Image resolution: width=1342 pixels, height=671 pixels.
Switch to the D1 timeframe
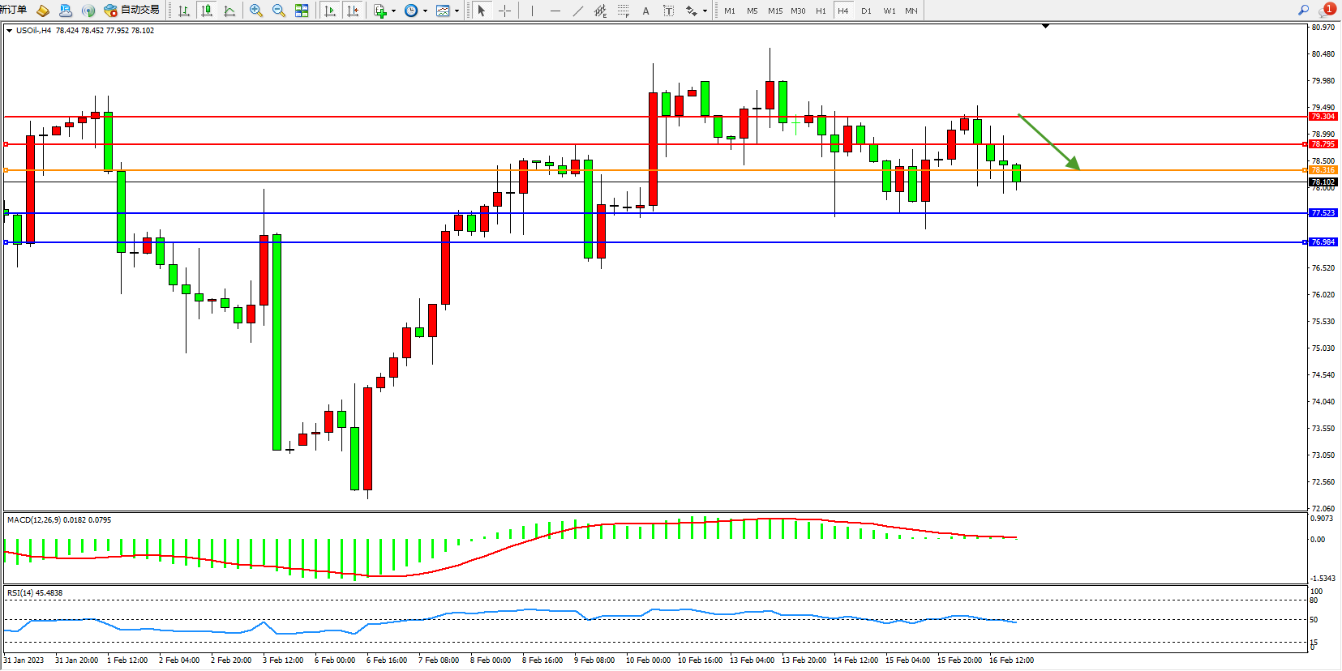[x=866, y=11]
